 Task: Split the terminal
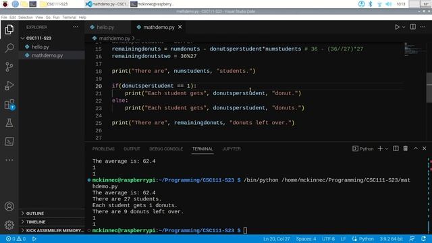(x=396, y=148)
